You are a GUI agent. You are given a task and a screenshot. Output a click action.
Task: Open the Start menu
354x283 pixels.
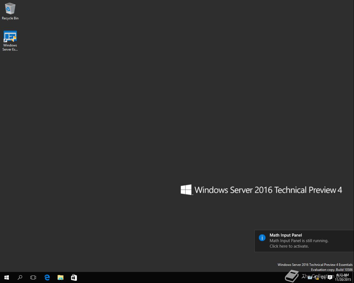(7, 277)
